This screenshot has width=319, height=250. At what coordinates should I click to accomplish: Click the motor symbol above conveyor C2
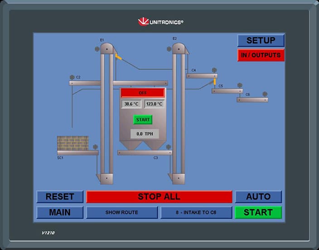tap(72, 77)
